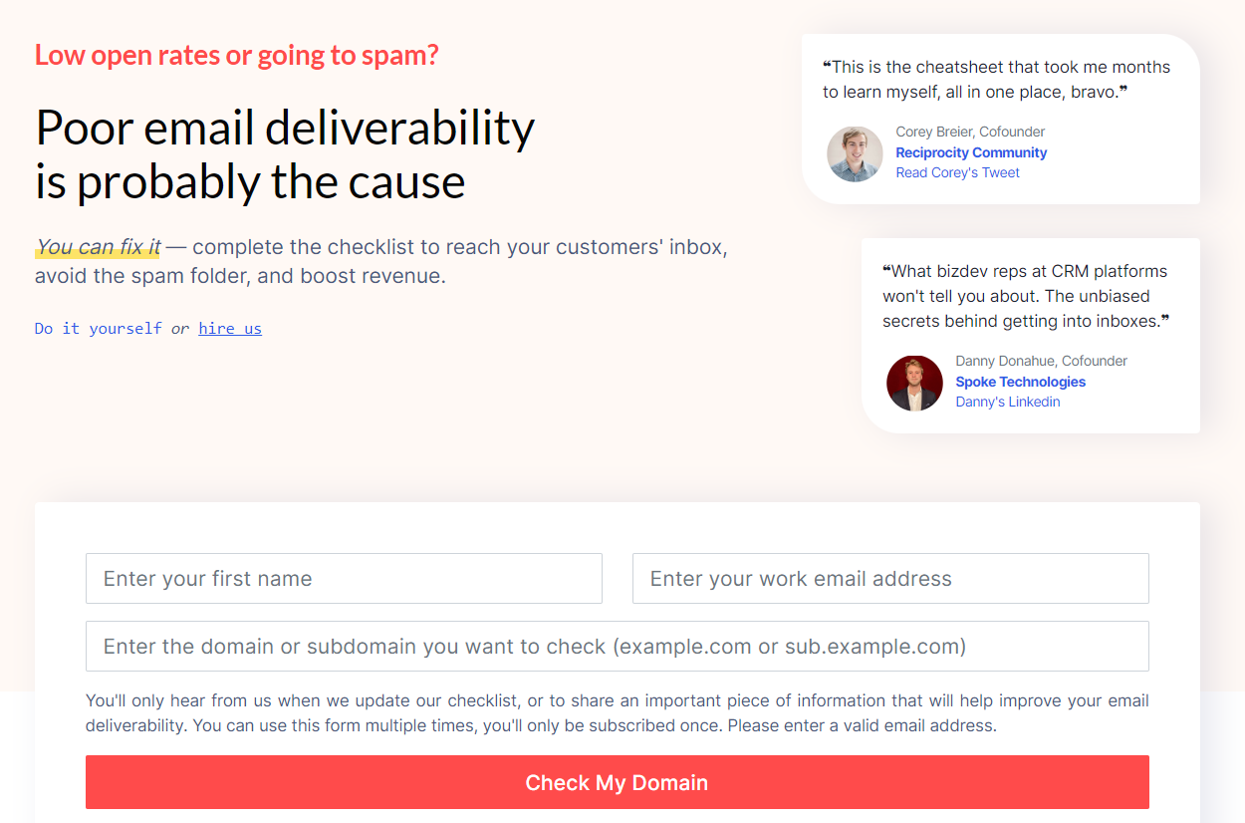Click the first name input field
1245x823 pixels.
344,578
